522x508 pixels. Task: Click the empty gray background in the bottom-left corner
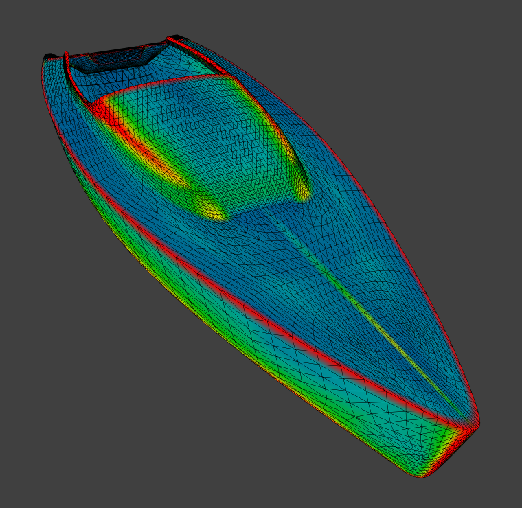coord(41,467)
